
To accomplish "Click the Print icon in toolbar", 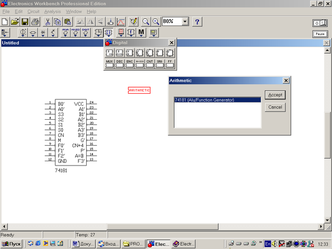I will pos(35,22).
